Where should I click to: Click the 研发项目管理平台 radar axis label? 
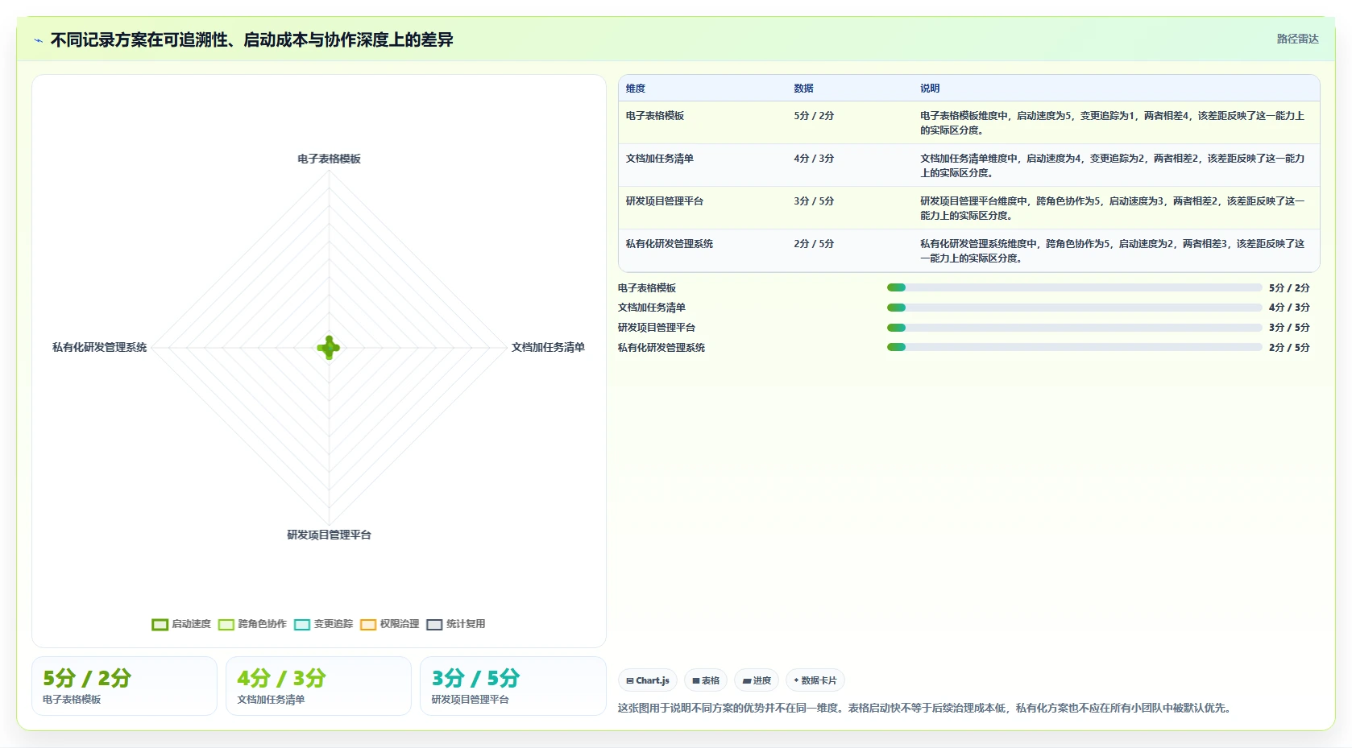coord(329,535)
